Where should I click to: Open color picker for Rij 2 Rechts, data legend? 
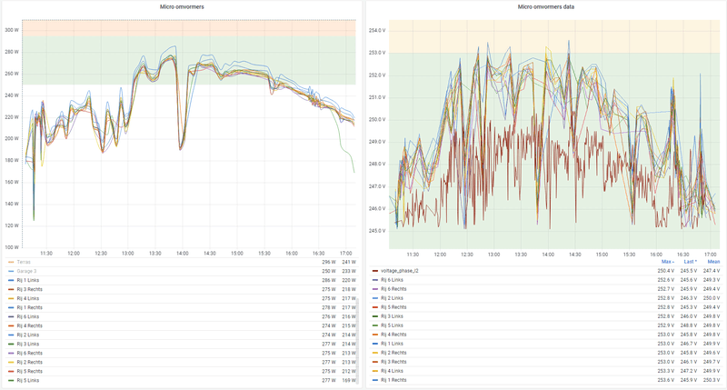(375, 353)
